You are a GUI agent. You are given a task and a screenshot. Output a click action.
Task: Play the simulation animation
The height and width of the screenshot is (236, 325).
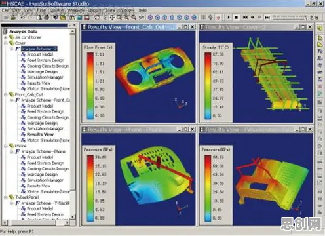229,17
